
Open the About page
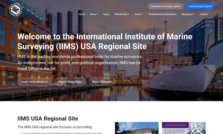[106, 14]
